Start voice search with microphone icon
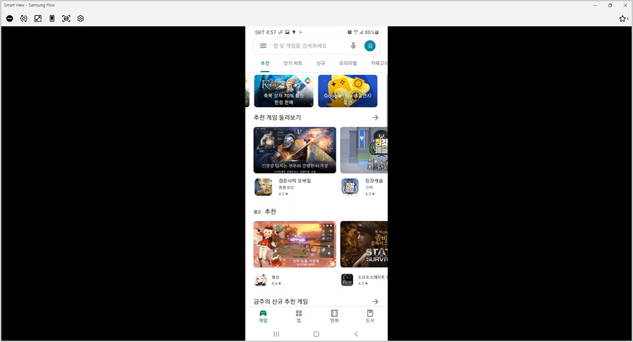Viewport: 633px width, 342px height. click(x=353, y=46)
